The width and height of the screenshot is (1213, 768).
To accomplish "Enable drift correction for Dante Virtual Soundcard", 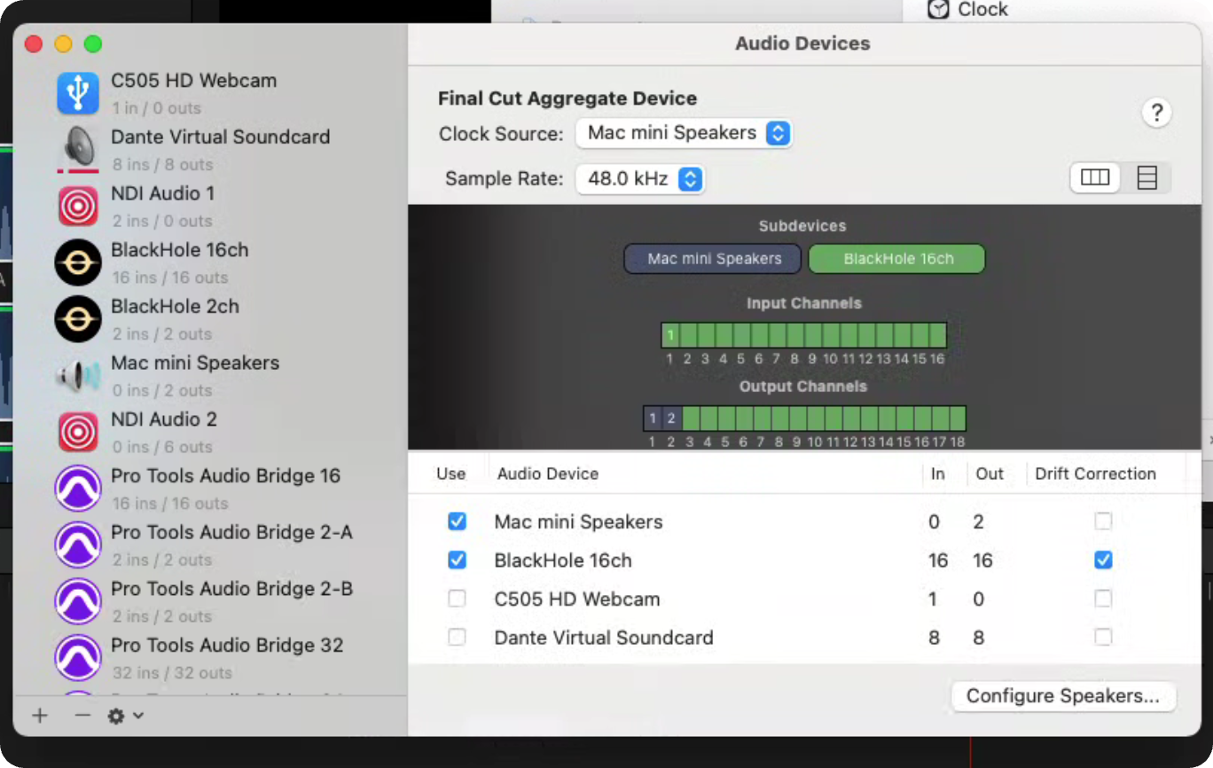I will (x=1103, y=637).
